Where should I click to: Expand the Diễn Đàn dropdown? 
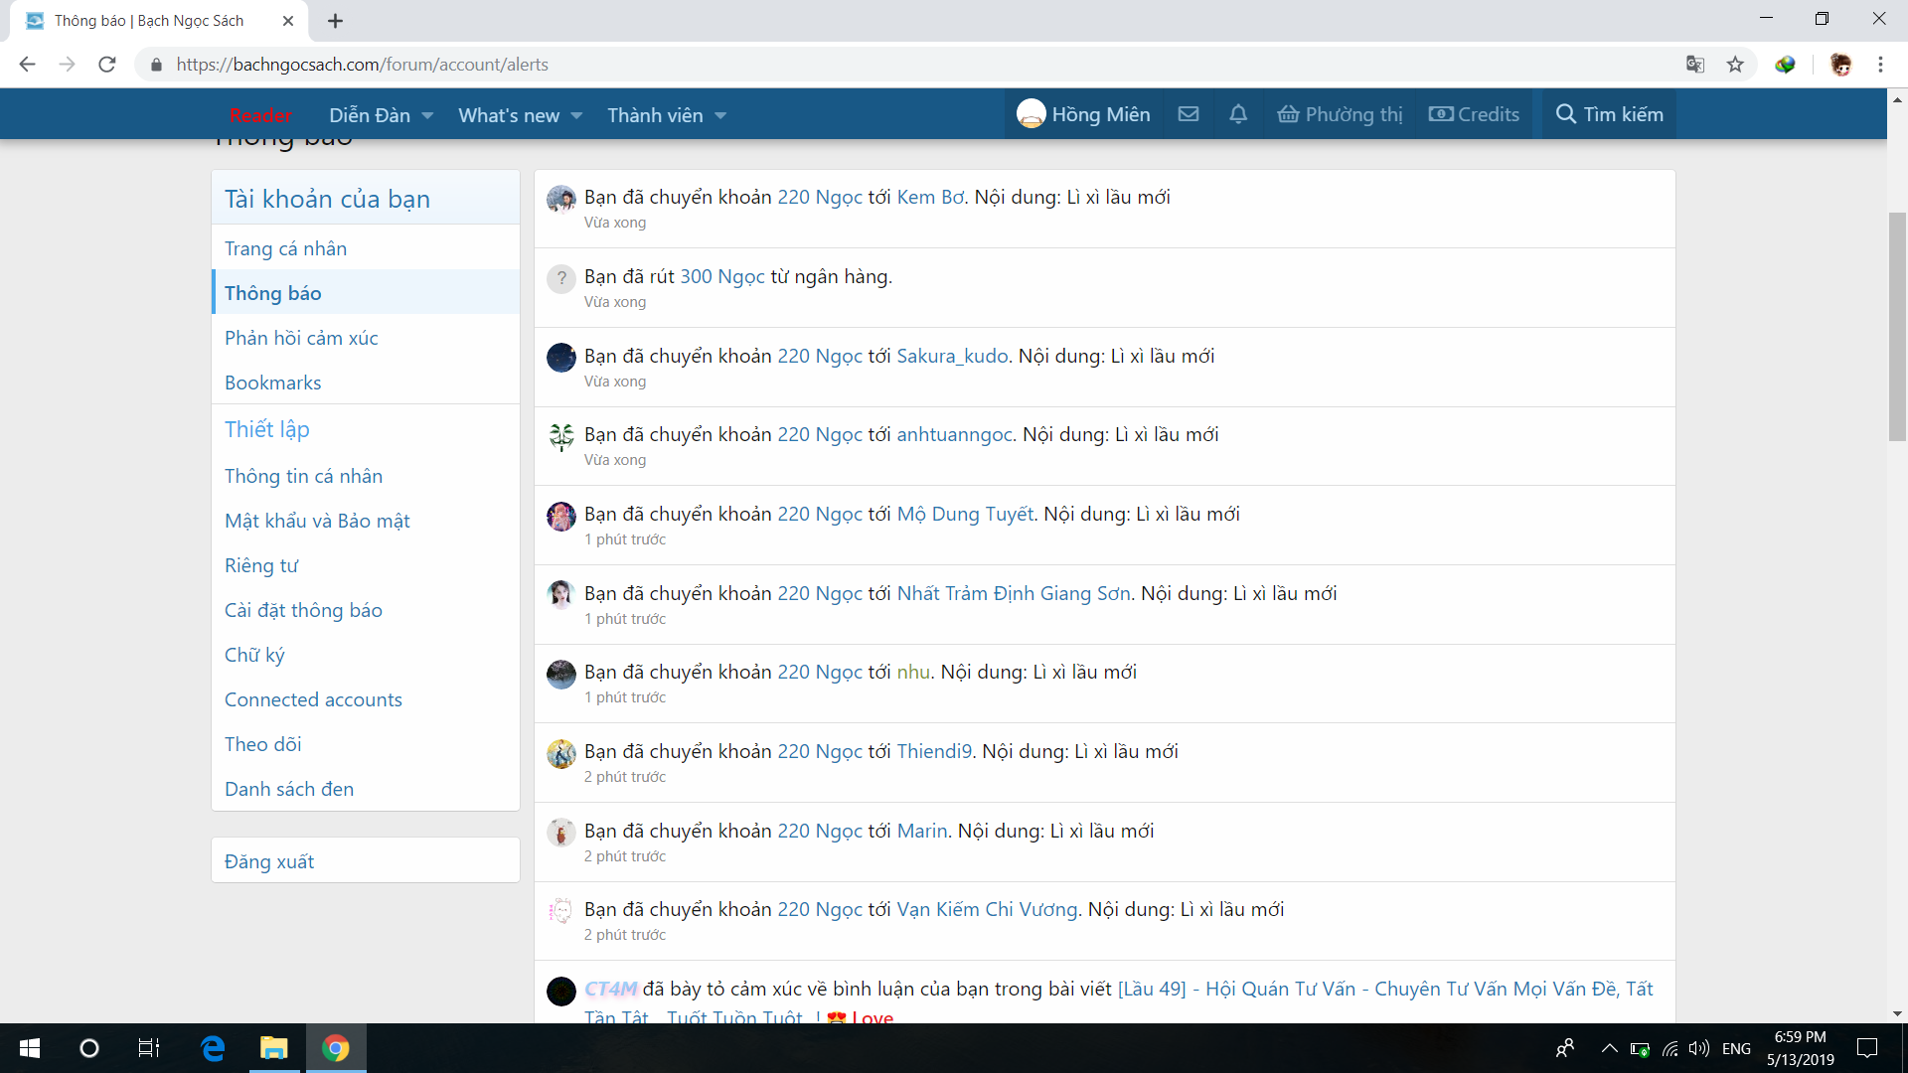coord(427,115)
